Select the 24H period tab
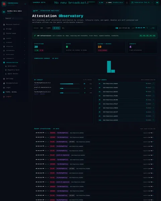 click(x=42, y=28)
